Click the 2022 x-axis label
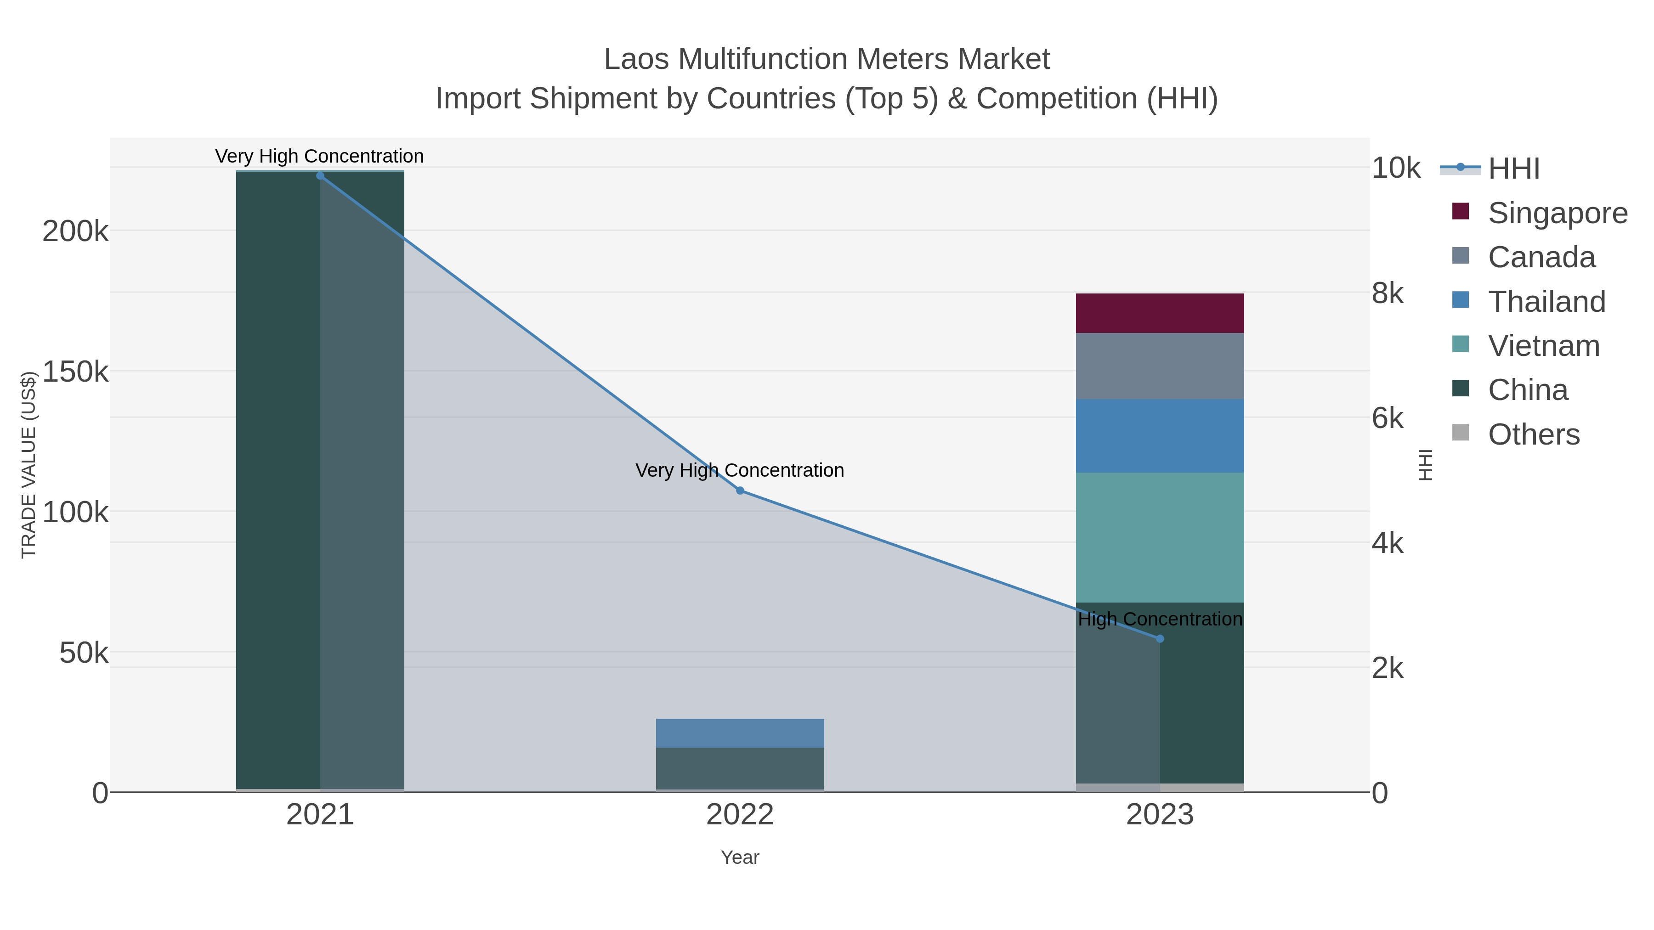 point(740,815)
